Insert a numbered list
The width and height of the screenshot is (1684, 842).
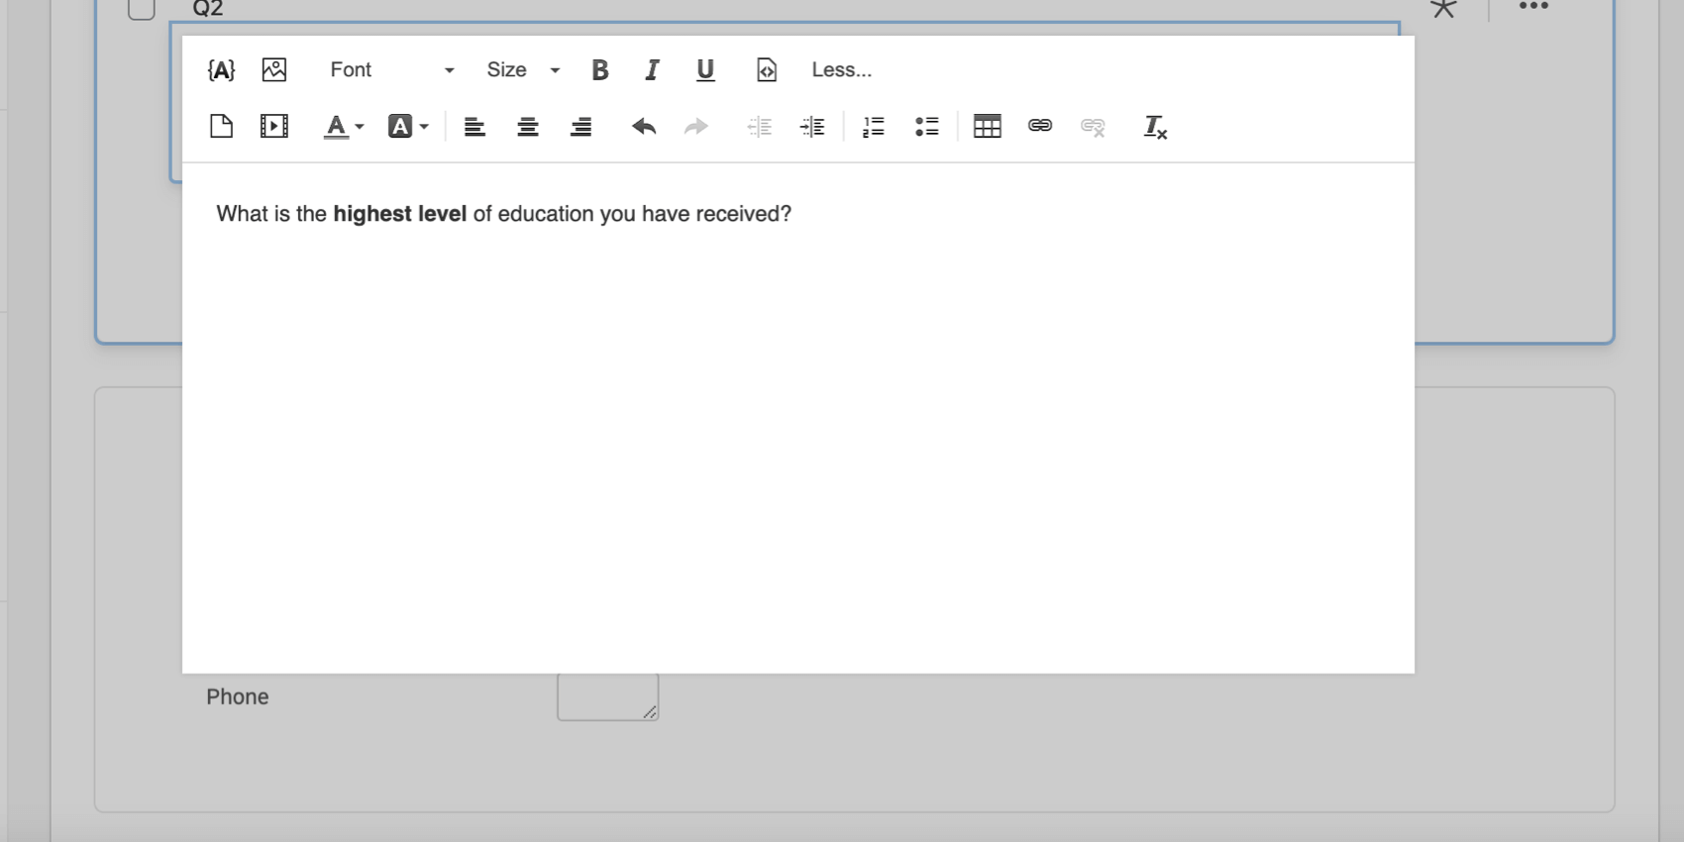pyautogui.click(x=874, y=126)
